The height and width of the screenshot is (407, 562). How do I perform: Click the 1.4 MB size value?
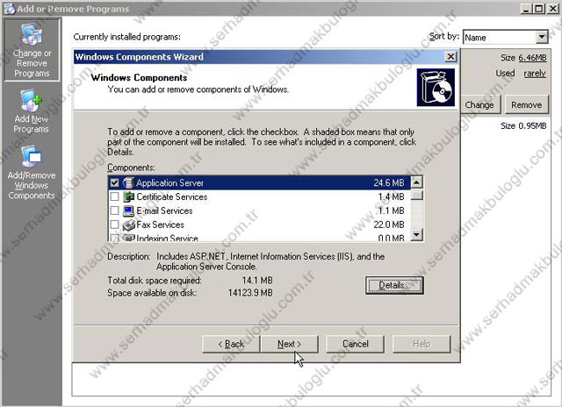391,196
